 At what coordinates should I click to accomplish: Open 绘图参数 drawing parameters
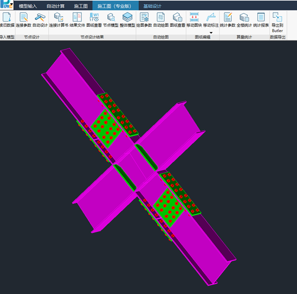pyautogui.click(x=144, y=19)
